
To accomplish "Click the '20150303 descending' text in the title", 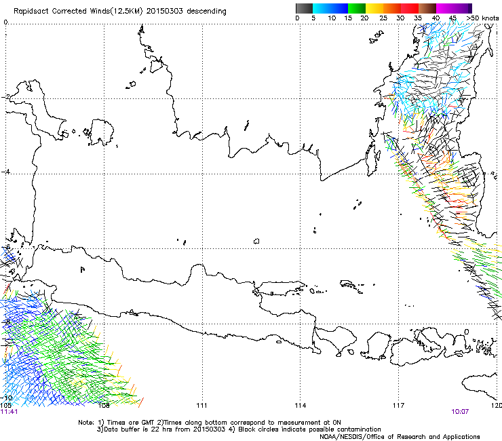I will pos(187,12).
